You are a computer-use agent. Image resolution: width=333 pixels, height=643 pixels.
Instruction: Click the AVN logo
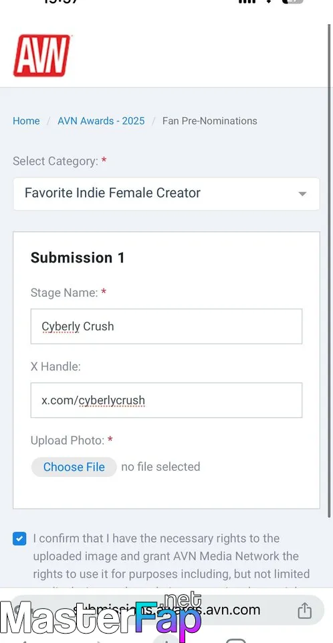pos(41,56)
